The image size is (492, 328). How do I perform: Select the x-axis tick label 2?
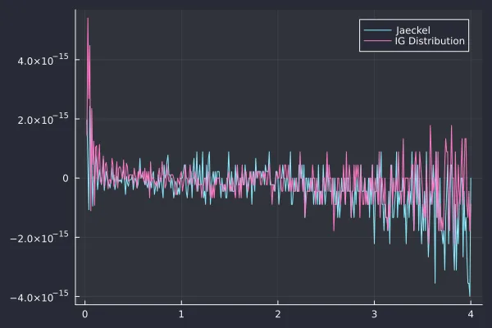[278, 315]
